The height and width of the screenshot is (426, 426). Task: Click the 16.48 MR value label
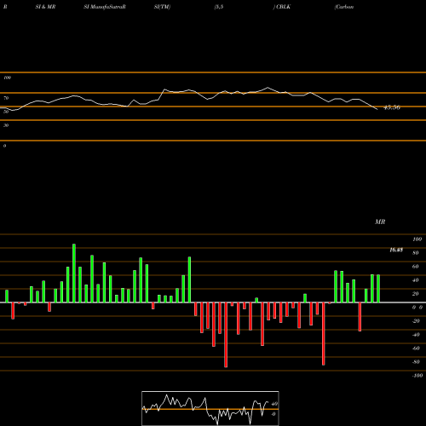pyautogui.click(x=396, y=250)
